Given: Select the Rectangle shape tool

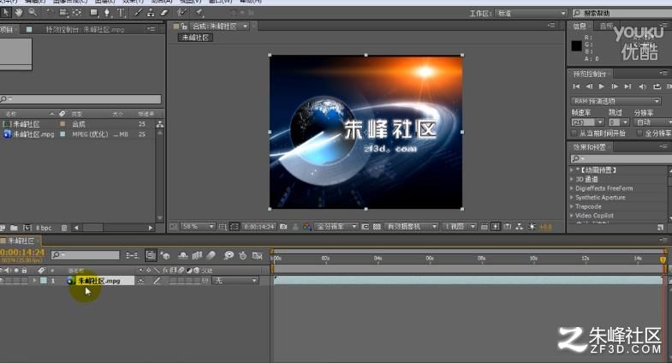Looking at the screenshot, I should click(x=93, y=13).
